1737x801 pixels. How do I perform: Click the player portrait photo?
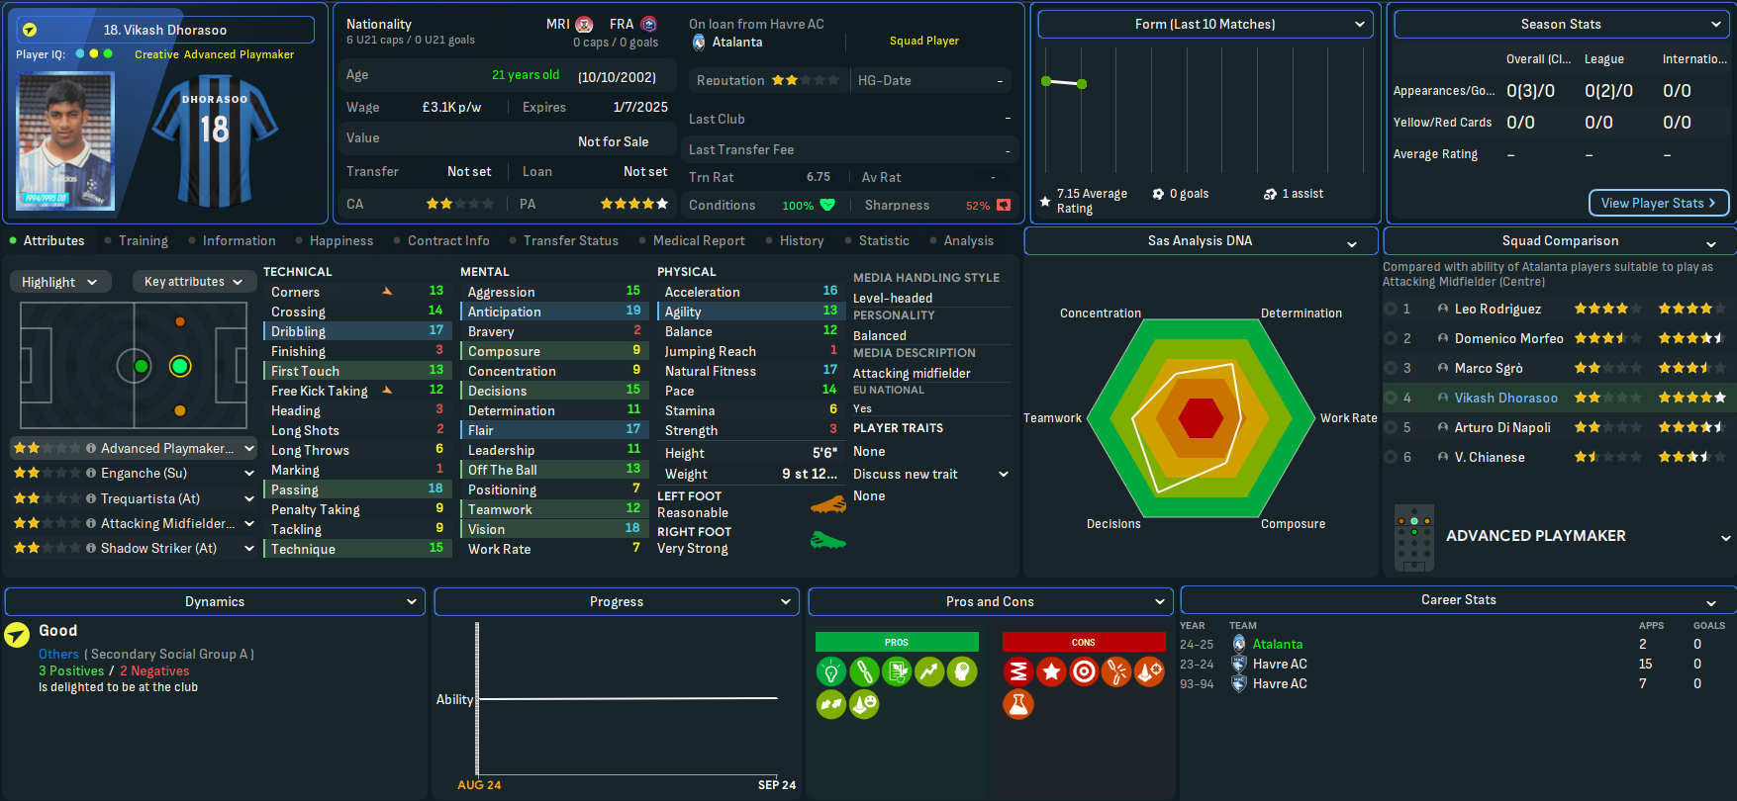[x=66, y=141]
